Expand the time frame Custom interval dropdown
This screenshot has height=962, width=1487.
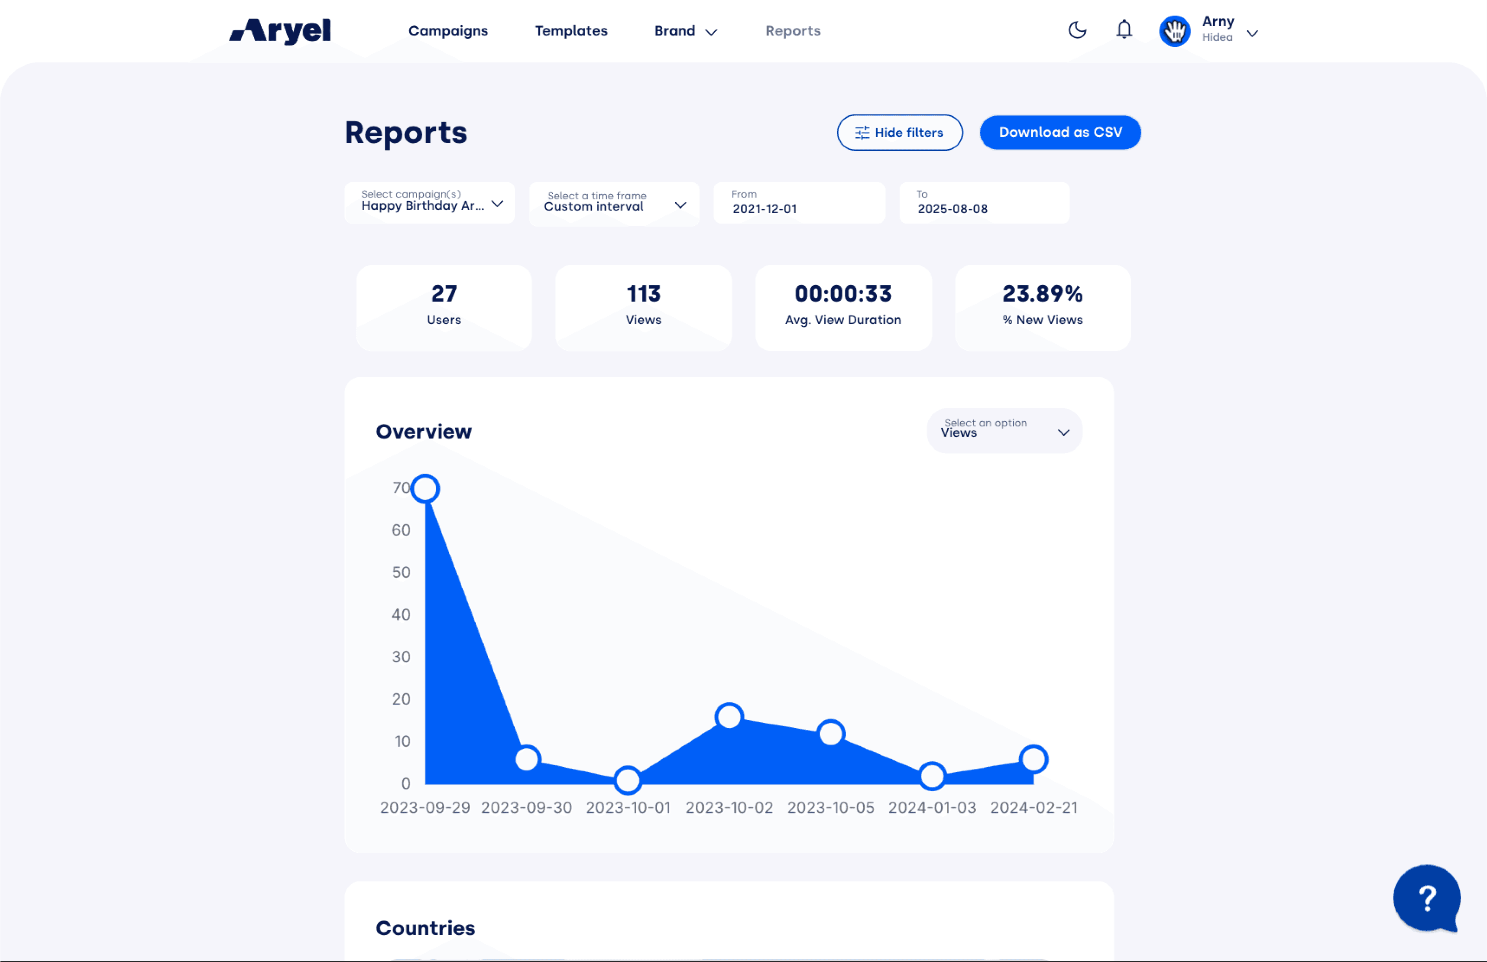coord(614,204)
